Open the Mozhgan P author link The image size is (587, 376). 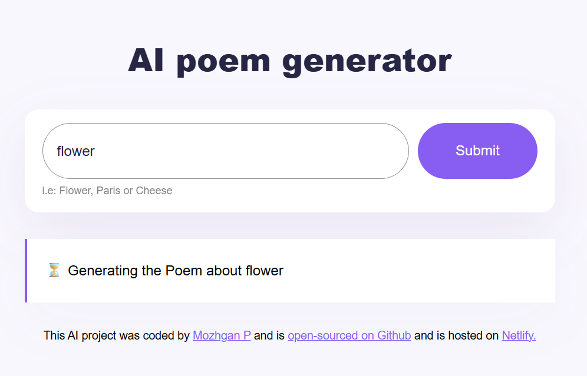pyautogui.click(x=222, y=335)
